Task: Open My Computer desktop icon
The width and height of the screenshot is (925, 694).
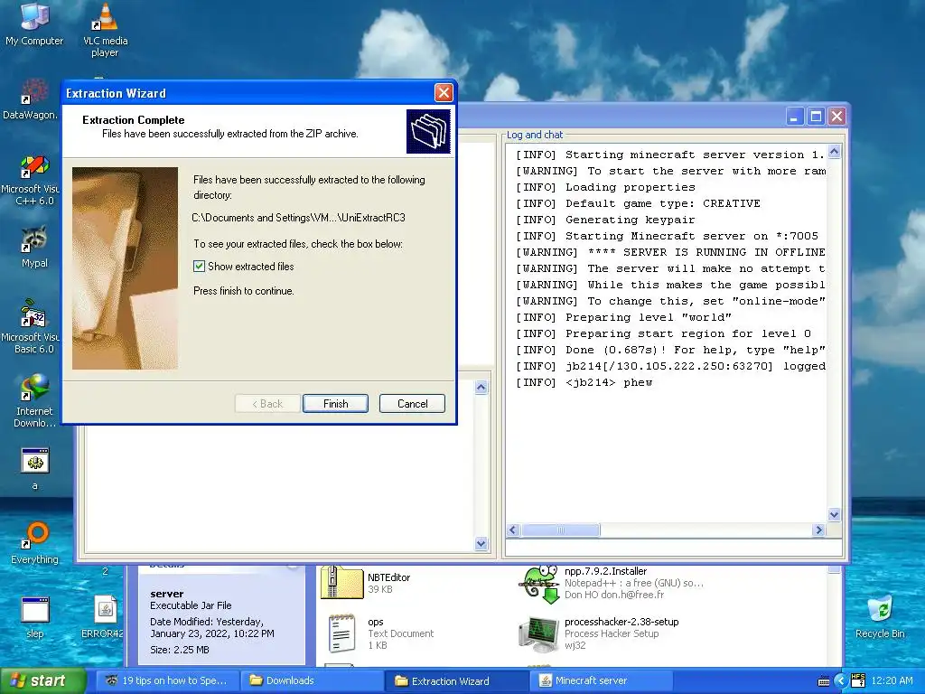Action: point(34,23)
